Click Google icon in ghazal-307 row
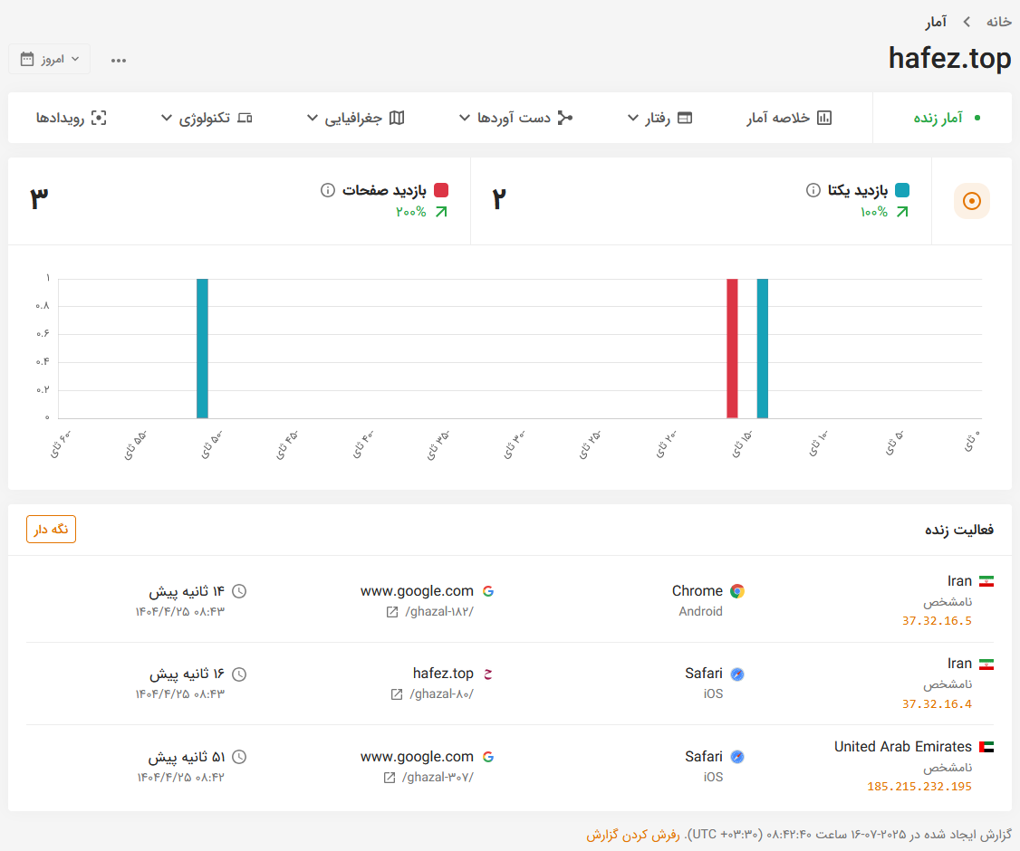Viewport: 1020px width, 851px height. click(488, 757)
